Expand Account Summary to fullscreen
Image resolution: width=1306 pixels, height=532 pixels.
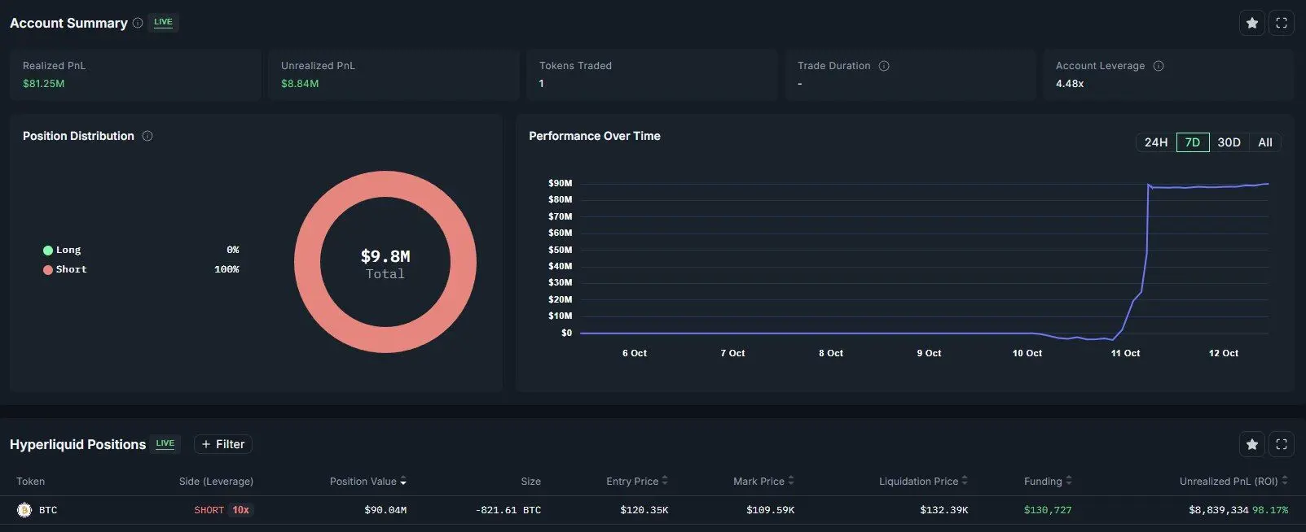[1282, 23]
